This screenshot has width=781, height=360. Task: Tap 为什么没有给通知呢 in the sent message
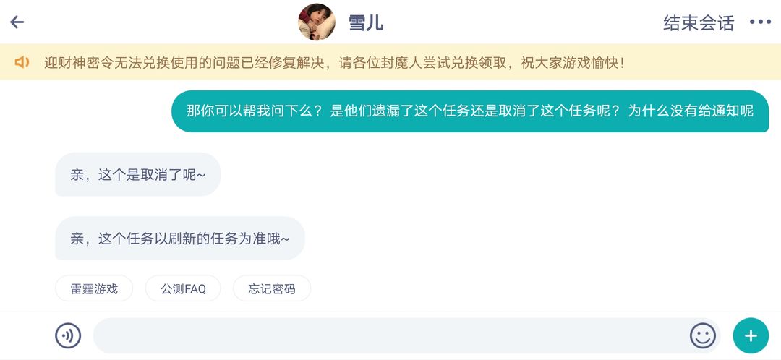click(691, 111)
